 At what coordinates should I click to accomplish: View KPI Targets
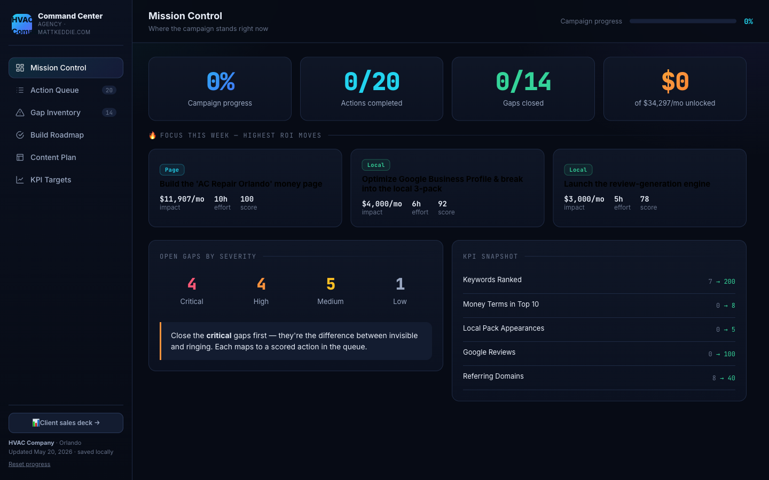[66, 180]
